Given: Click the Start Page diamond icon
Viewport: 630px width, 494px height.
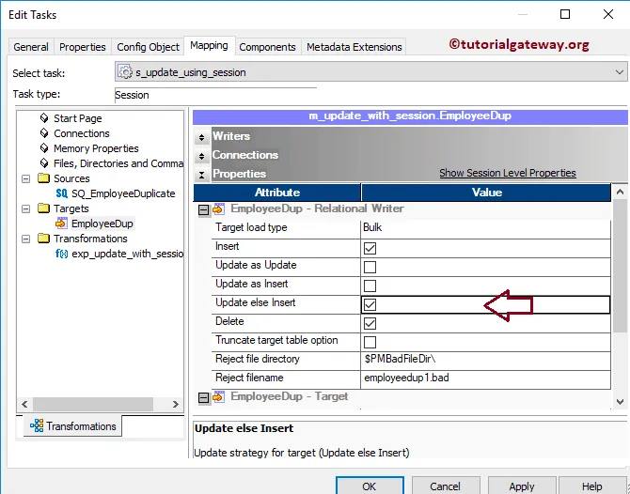Looking at the screenshot, I should [44, 118].
